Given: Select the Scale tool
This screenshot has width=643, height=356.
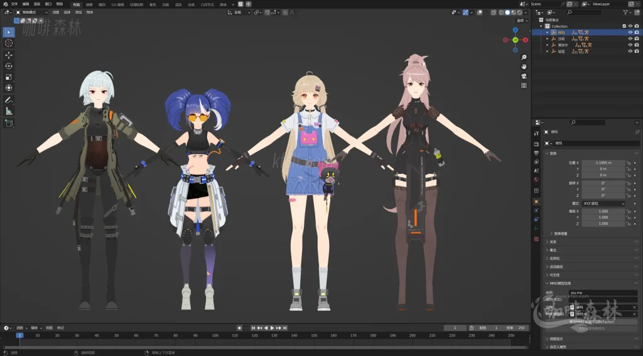Looking at the screenshot, I should pyautogui.click(x=9, y=77).
